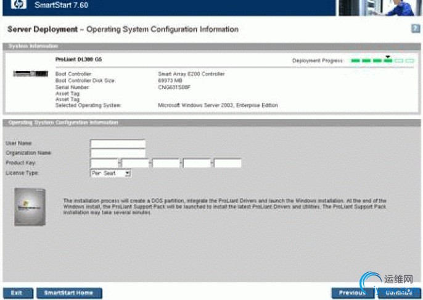Click the Smart Array E200 Controller text
The image size is (423, 300).
pos(191,73)
